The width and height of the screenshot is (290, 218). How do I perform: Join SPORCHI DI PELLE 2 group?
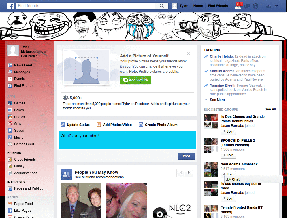click(x=228, y=155)
